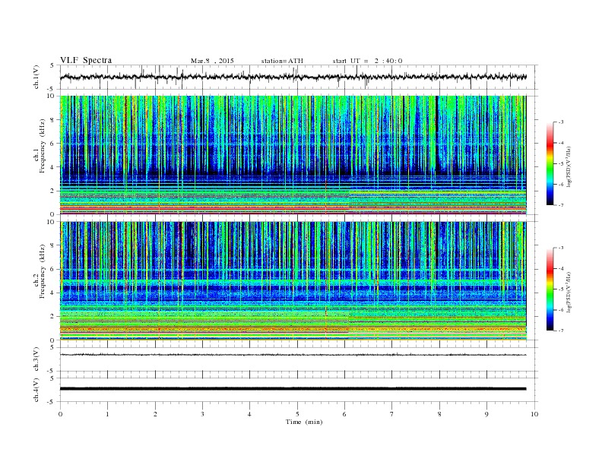Click the lower color scale bar for ch.2
The width and height of the screenshot is (602, 465).
[x=550, y=289]
